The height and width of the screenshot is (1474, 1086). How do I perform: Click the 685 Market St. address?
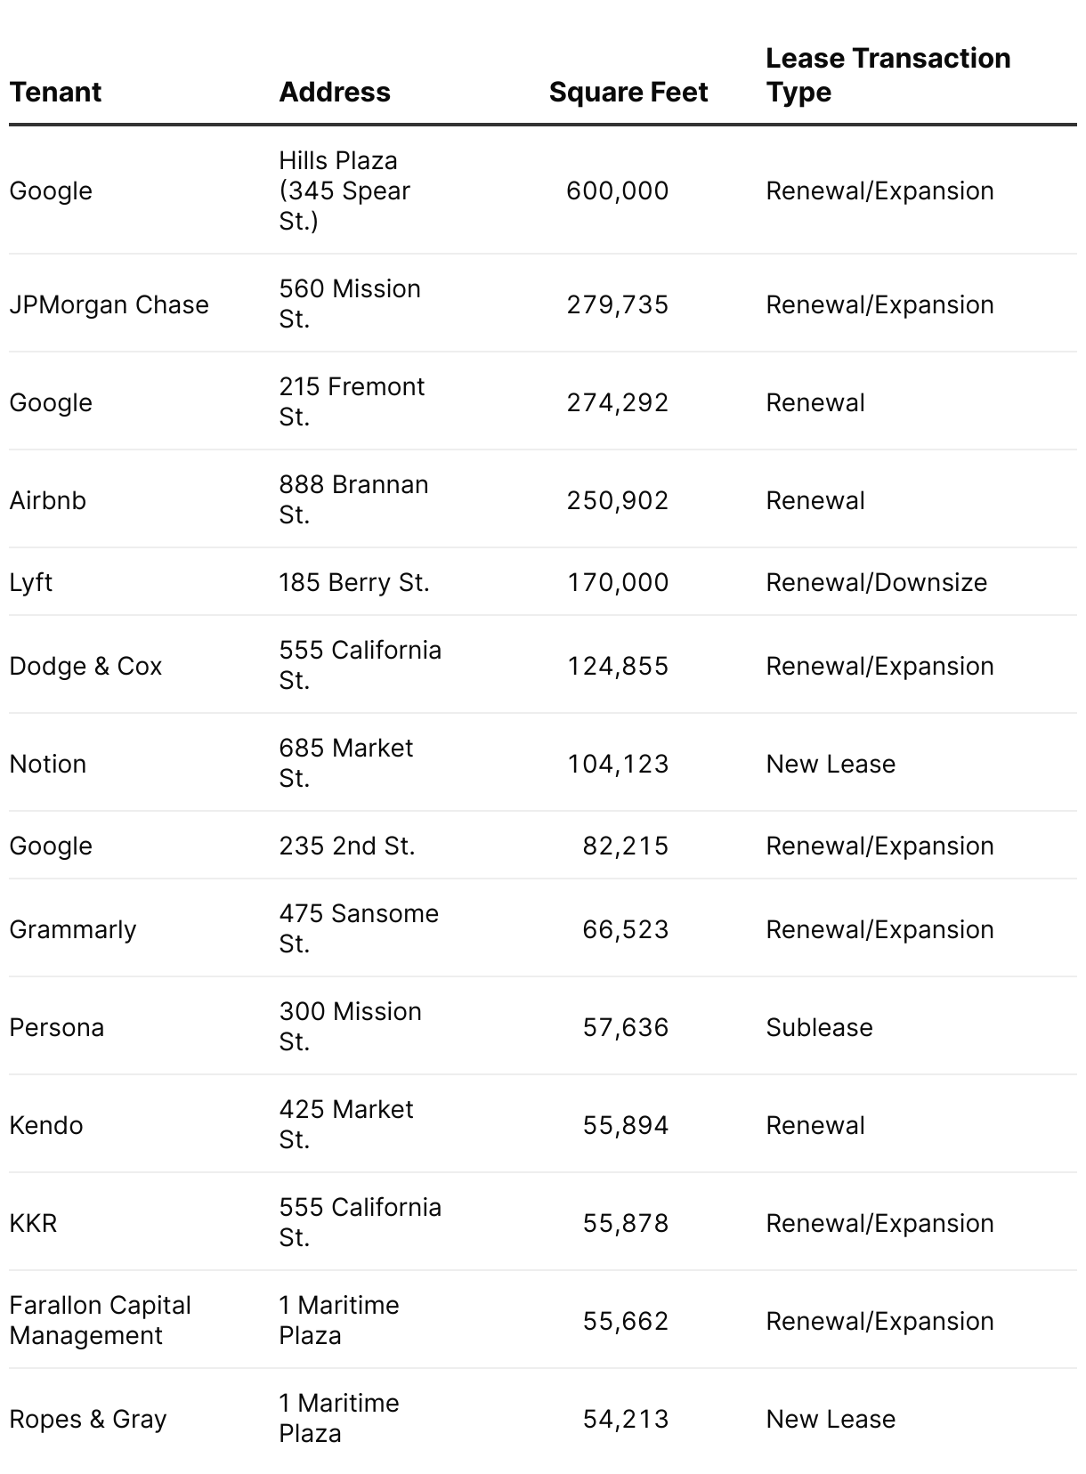(x=345, y=763)
